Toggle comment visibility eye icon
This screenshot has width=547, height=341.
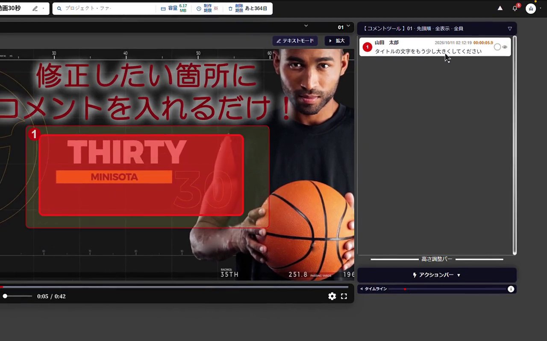pyautogui.click(x=505, y=47)
